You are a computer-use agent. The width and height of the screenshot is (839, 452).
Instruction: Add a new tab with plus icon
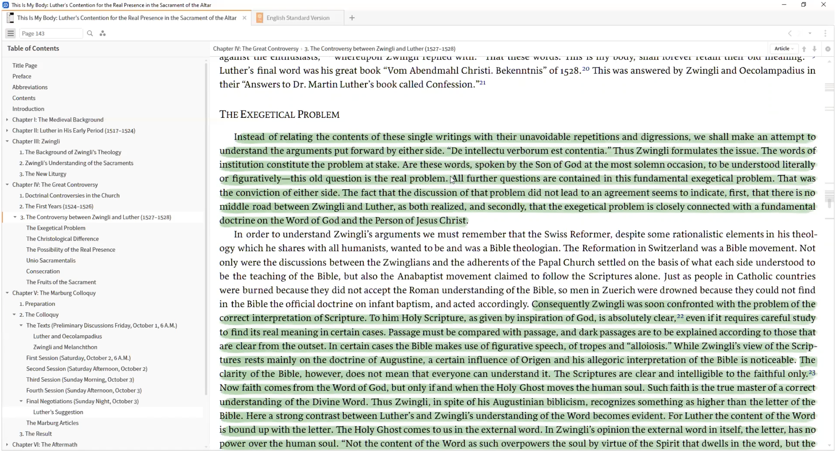[x=352, y=18]
